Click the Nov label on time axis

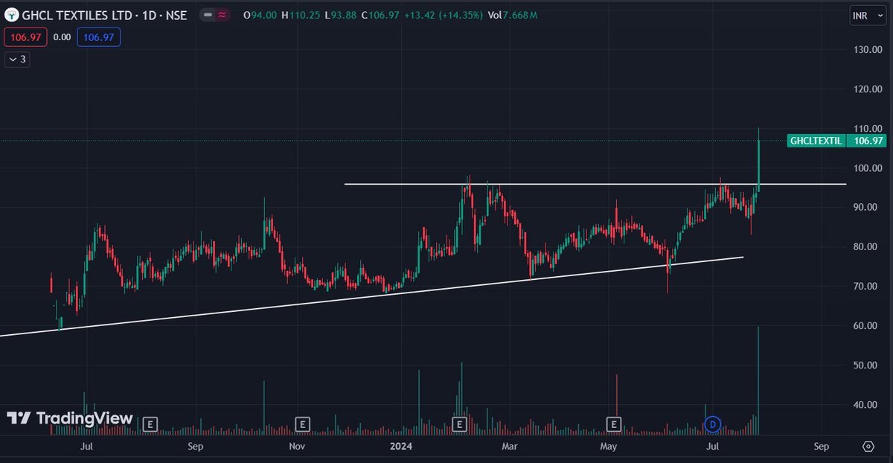click(x=297, y=447)
